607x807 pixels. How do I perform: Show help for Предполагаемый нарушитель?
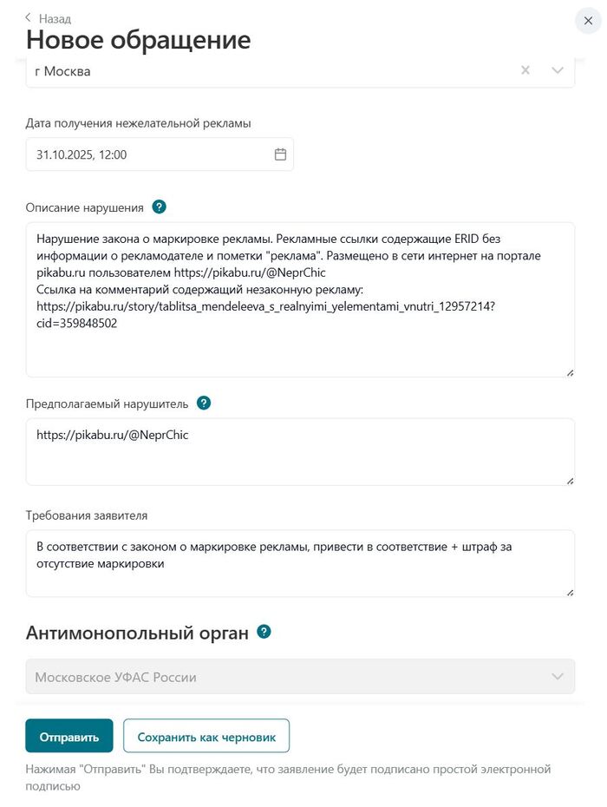point(204,403)
